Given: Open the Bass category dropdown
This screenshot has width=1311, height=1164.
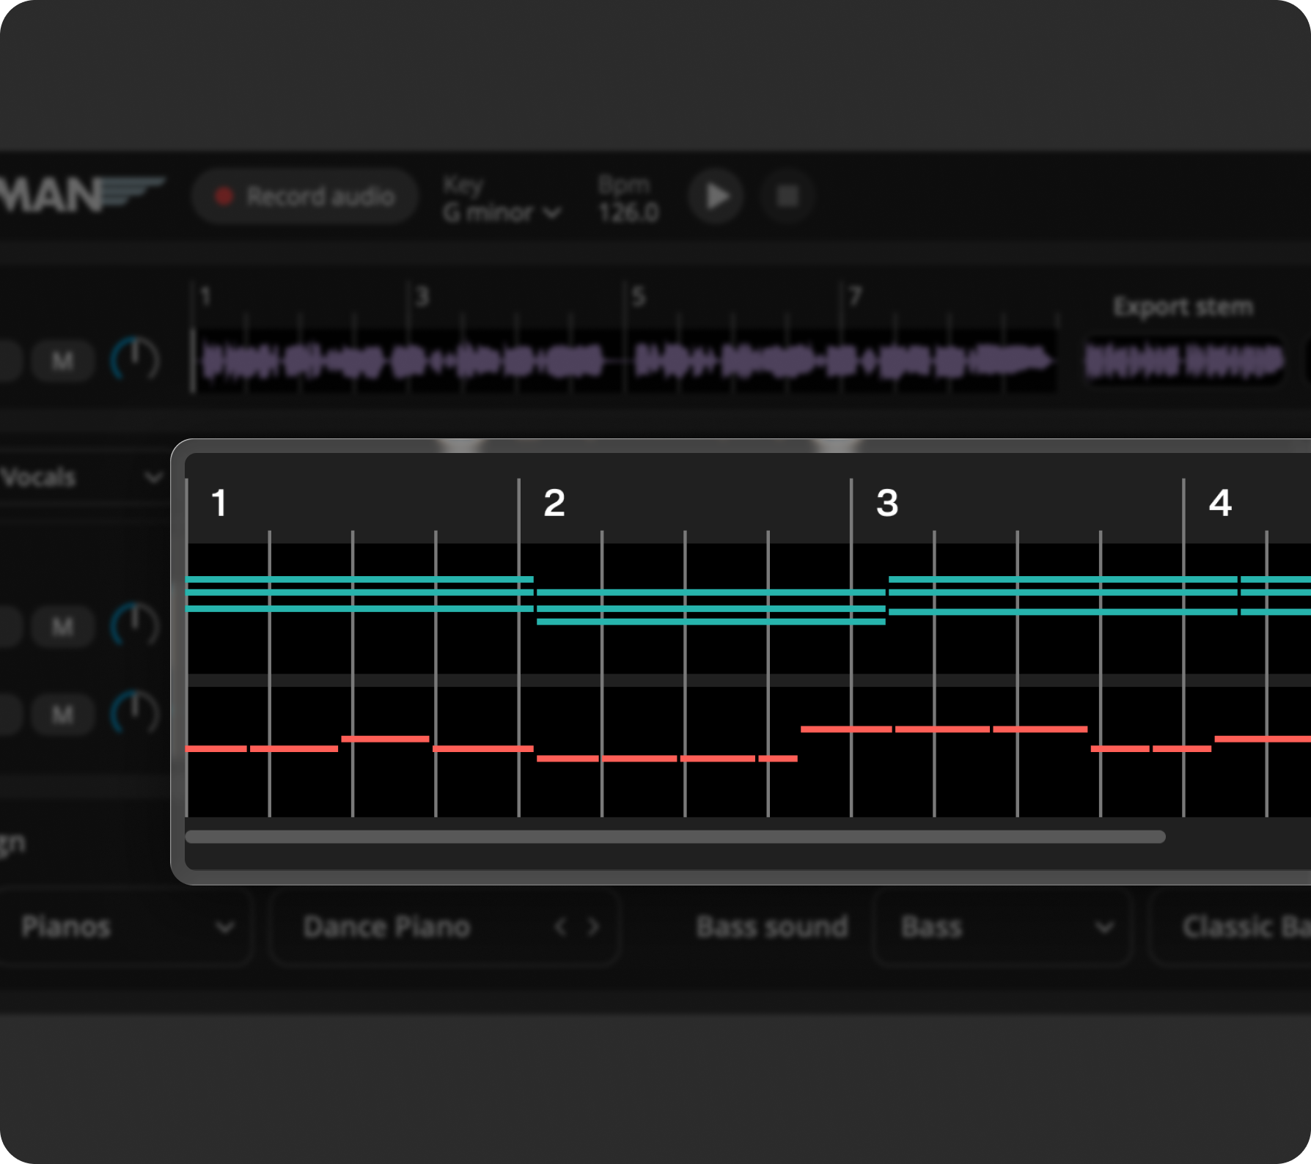Looking at the screenshot, I should [1002, 927].
